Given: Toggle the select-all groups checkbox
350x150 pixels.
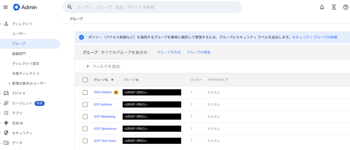Looking at the screenshot, I should [x=85, y=80].
